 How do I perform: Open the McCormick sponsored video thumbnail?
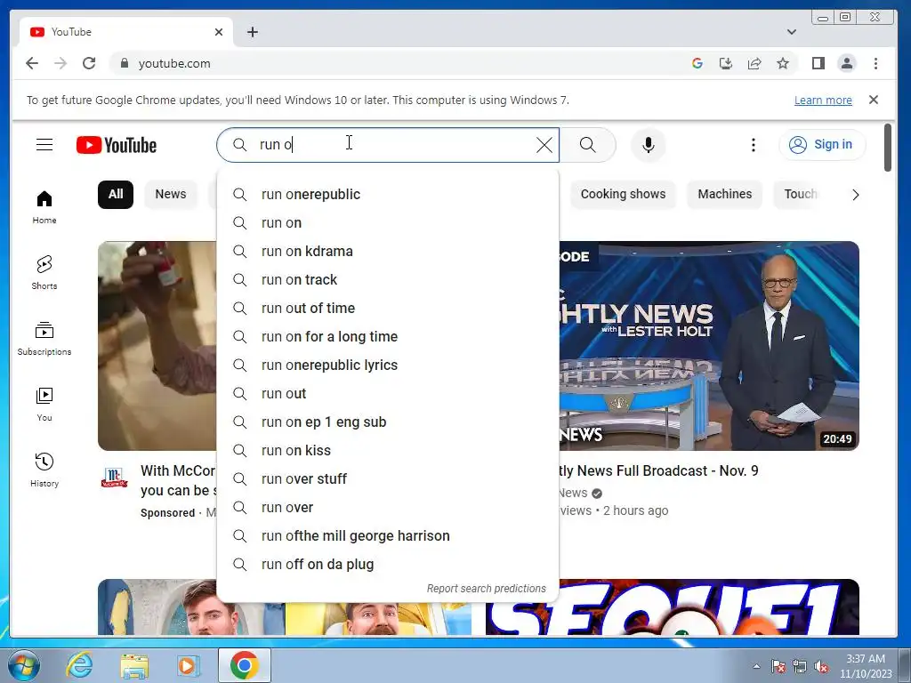tap(157, 346)
